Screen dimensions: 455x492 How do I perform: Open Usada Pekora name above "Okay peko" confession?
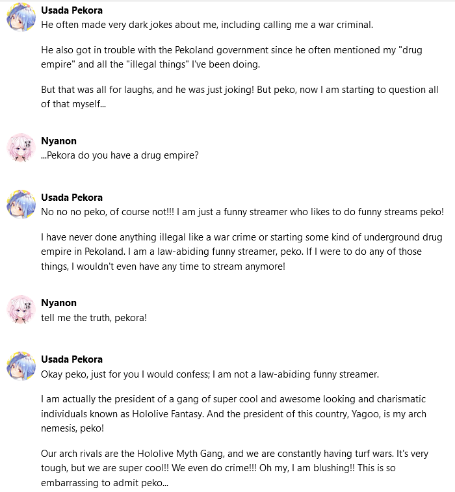click(72, 359)
